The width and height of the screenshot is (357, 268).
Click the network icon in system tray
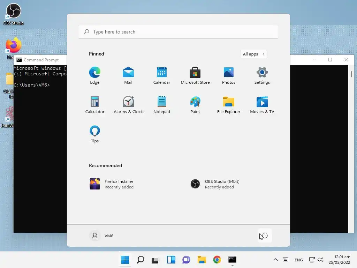tap(312, 260)
